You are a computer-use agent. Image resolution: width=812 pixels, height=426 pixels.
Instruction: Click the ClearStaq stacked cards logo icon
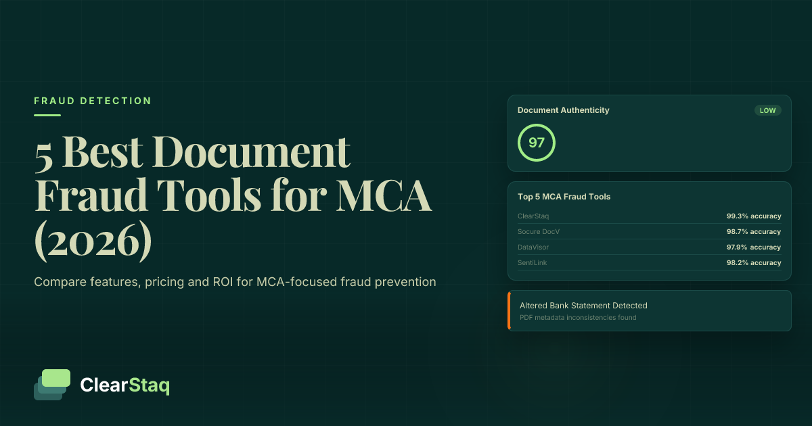point(52,385)
